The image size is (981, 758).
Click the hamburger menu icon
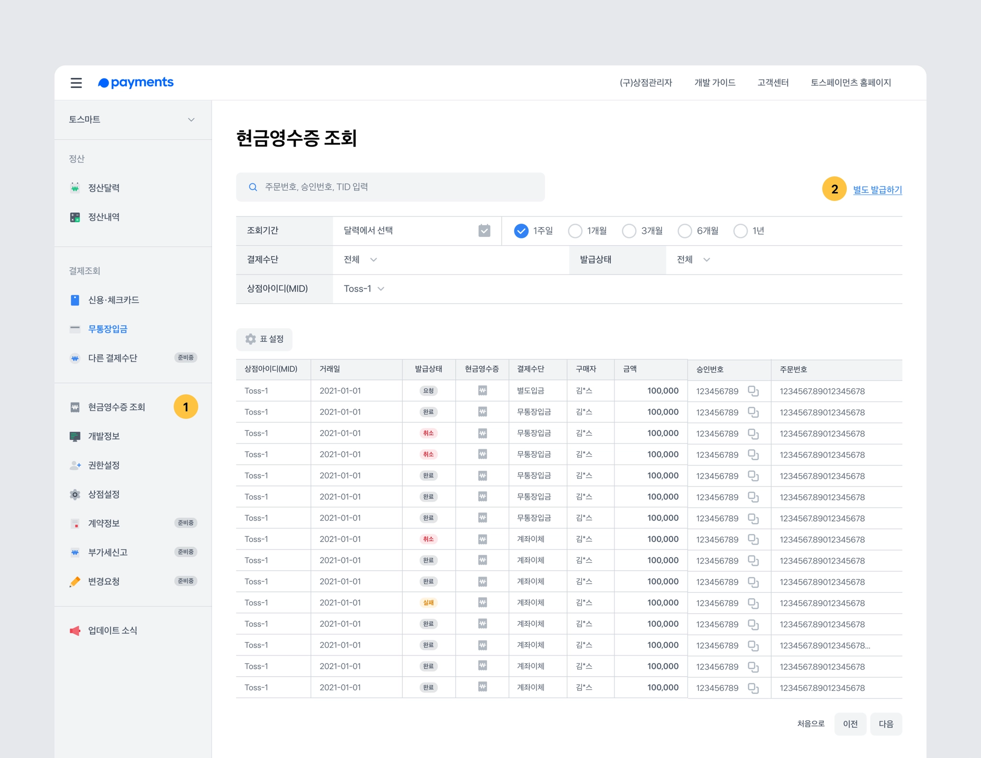[76, 83]
